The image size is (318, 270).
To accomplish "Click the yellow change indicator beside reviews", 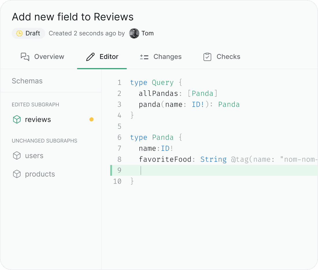I will [x=91, y=119].
